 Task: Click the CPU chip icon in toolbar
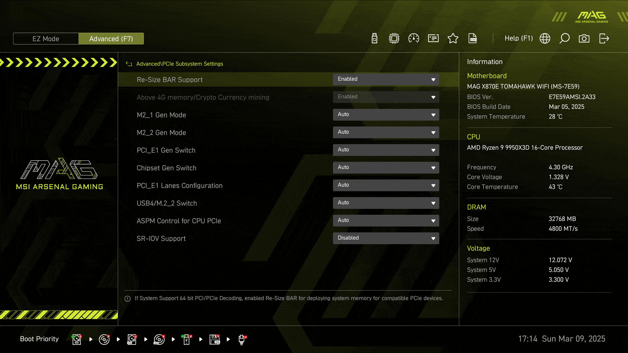394,39
